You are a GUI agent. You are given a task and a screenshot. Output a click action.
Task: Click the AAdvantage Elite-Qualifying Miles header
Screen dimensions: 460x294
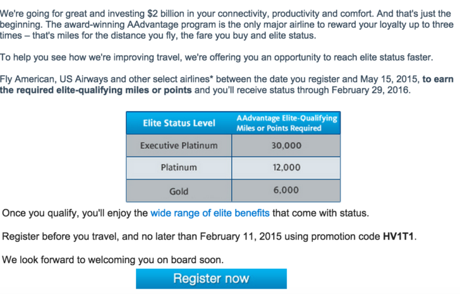tap(286, 123)
